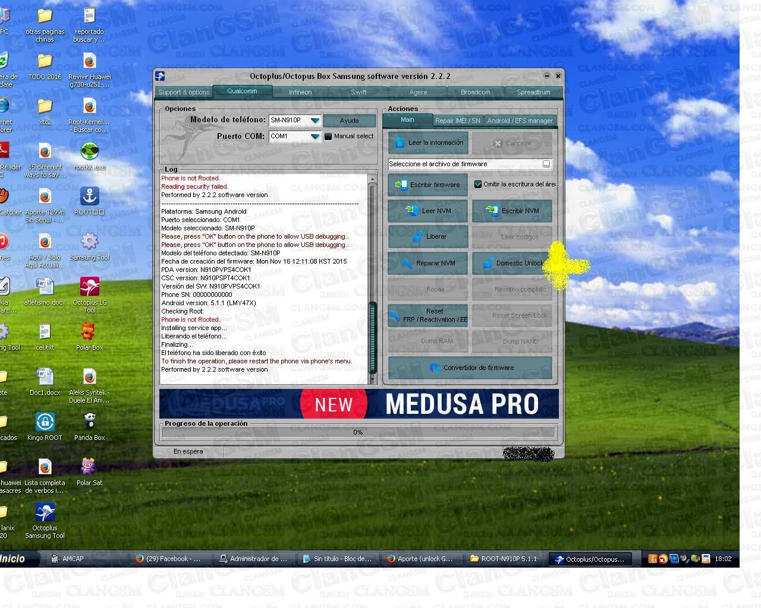Click the operation progress bar

tap(359, 432)
